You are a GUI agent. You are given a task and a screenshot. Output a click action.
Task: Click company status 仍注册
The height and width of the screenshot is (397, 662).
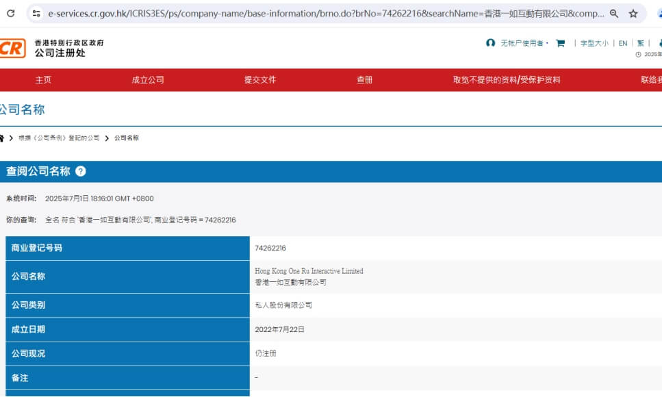[x=266, y=353]
